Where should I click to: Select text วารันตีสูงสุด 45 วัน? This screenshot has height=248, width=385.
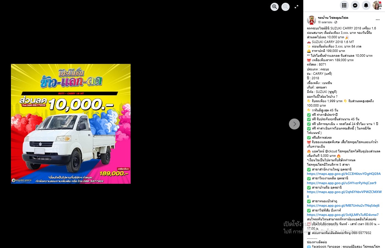pyautogui.click(x=325, y=110)
